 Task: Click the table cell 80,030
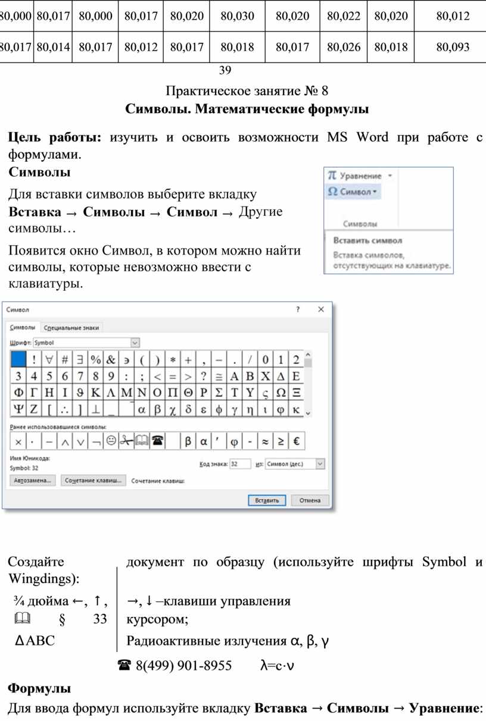pos(237,16)
